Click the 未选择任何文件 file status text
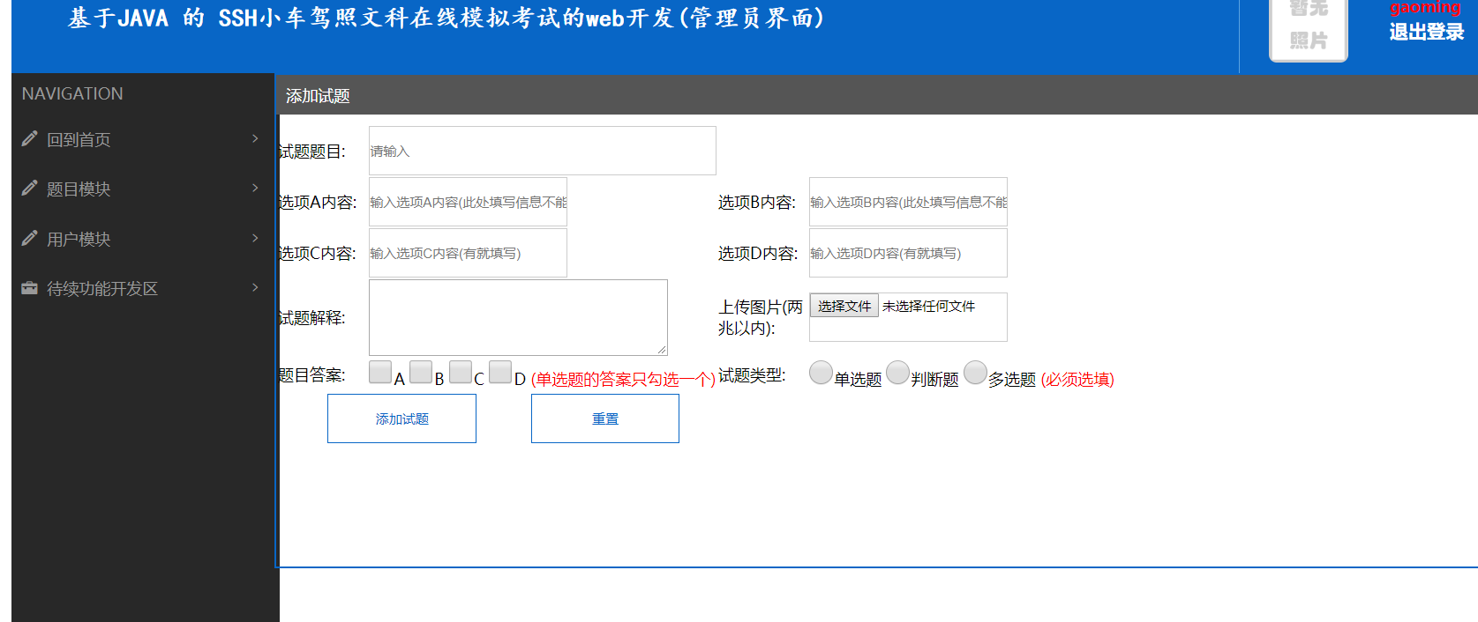Screen dimensions: 1478x622 tap(928, 306)
